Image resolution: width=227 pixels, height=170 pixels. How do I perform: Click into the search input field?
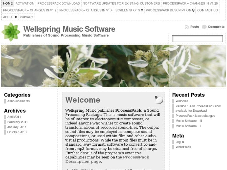(x=197, y=39)
